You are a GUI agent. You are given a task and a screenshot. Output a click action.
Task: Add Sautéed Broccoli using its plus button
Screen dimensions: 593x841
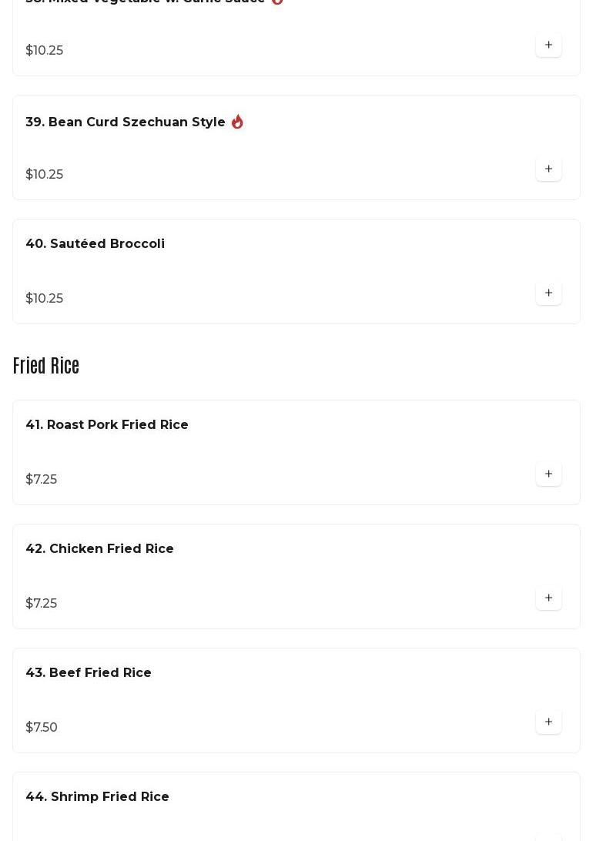tap(548, 293)
